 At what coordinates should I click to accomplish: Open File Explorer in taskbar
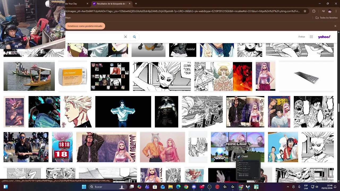pos(171,187)
